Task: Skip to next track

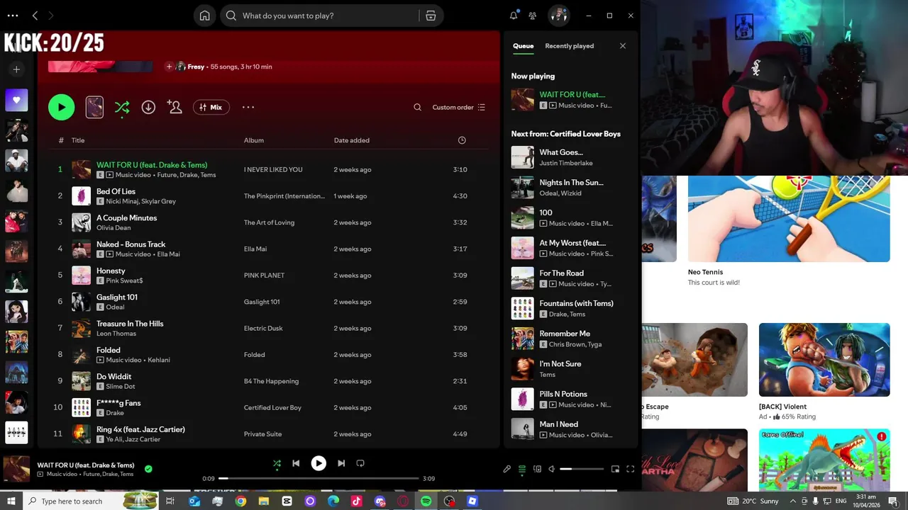Action: (341, 463)
